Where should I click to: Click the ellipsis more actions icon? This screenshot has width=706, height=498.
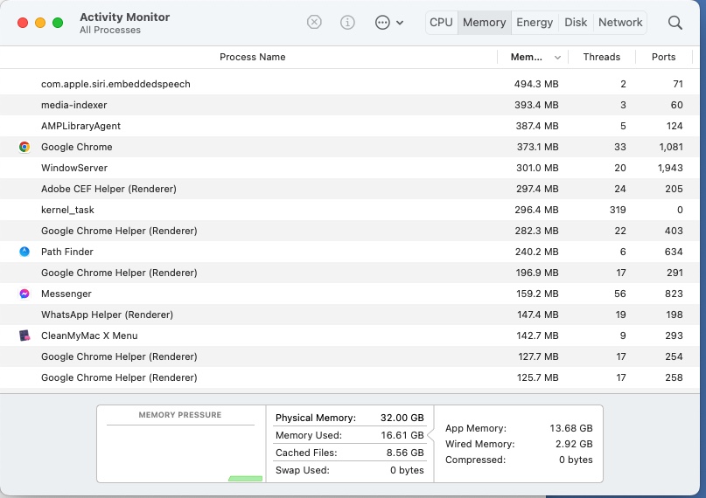click(x=382, y=22)
